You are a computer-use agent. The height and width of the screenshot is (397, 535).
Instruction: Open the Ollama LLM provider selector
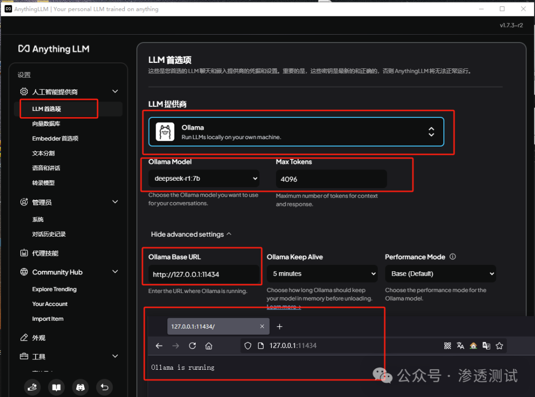click(x=296, y=132)
